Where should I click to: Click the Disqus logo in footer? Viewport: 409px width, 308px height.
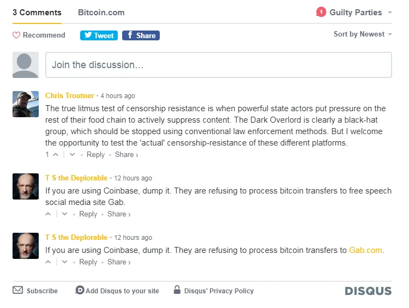368,291
